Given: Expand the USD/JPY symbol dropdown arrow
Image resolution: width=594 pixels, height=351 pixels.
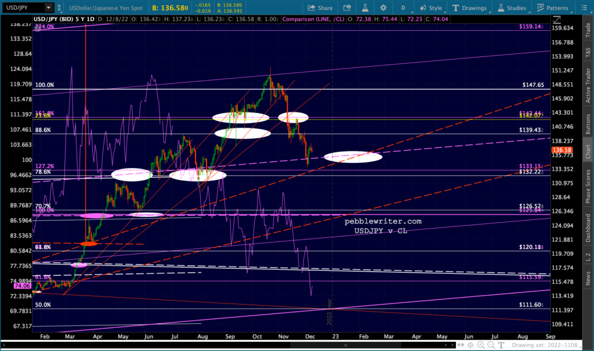Looking at the screenshot, I should tap(49, 8).
